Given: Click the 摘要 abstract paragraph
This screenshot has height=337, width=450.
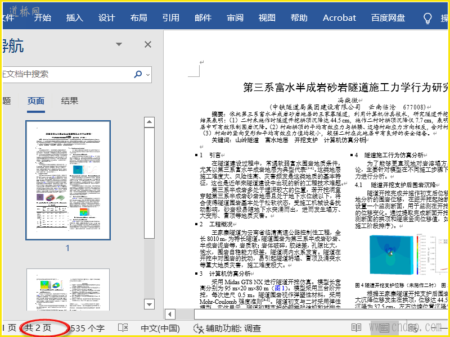Looking at the screenshot, I should (324, 123).
